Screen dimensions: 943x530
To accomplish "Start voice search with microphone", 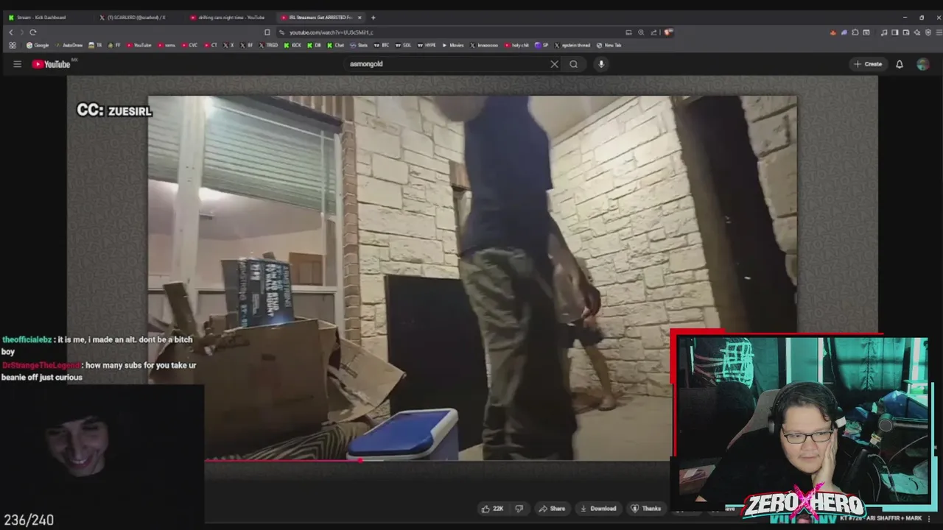I will pyautogui.click(x=601, y=64).
